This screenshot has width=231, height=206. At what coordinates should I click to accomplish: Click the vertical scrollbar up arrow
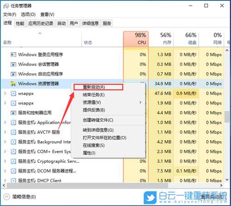(227, 50)
